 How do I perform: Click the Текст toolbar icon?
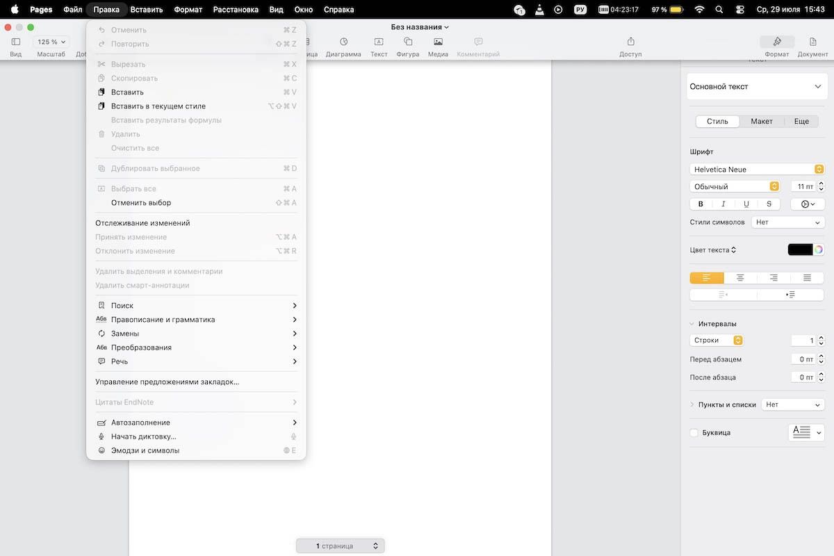(379, 42)
